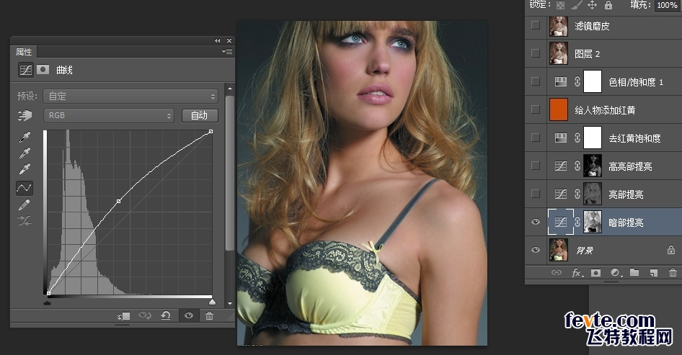Show the 去红黄饱和度 layer

(536, 138)
